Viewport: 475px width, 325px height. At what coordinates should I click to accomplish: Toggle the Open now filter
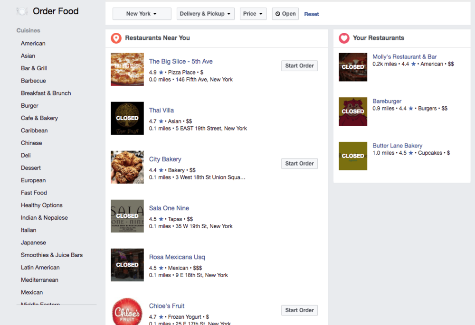(285, 14)
